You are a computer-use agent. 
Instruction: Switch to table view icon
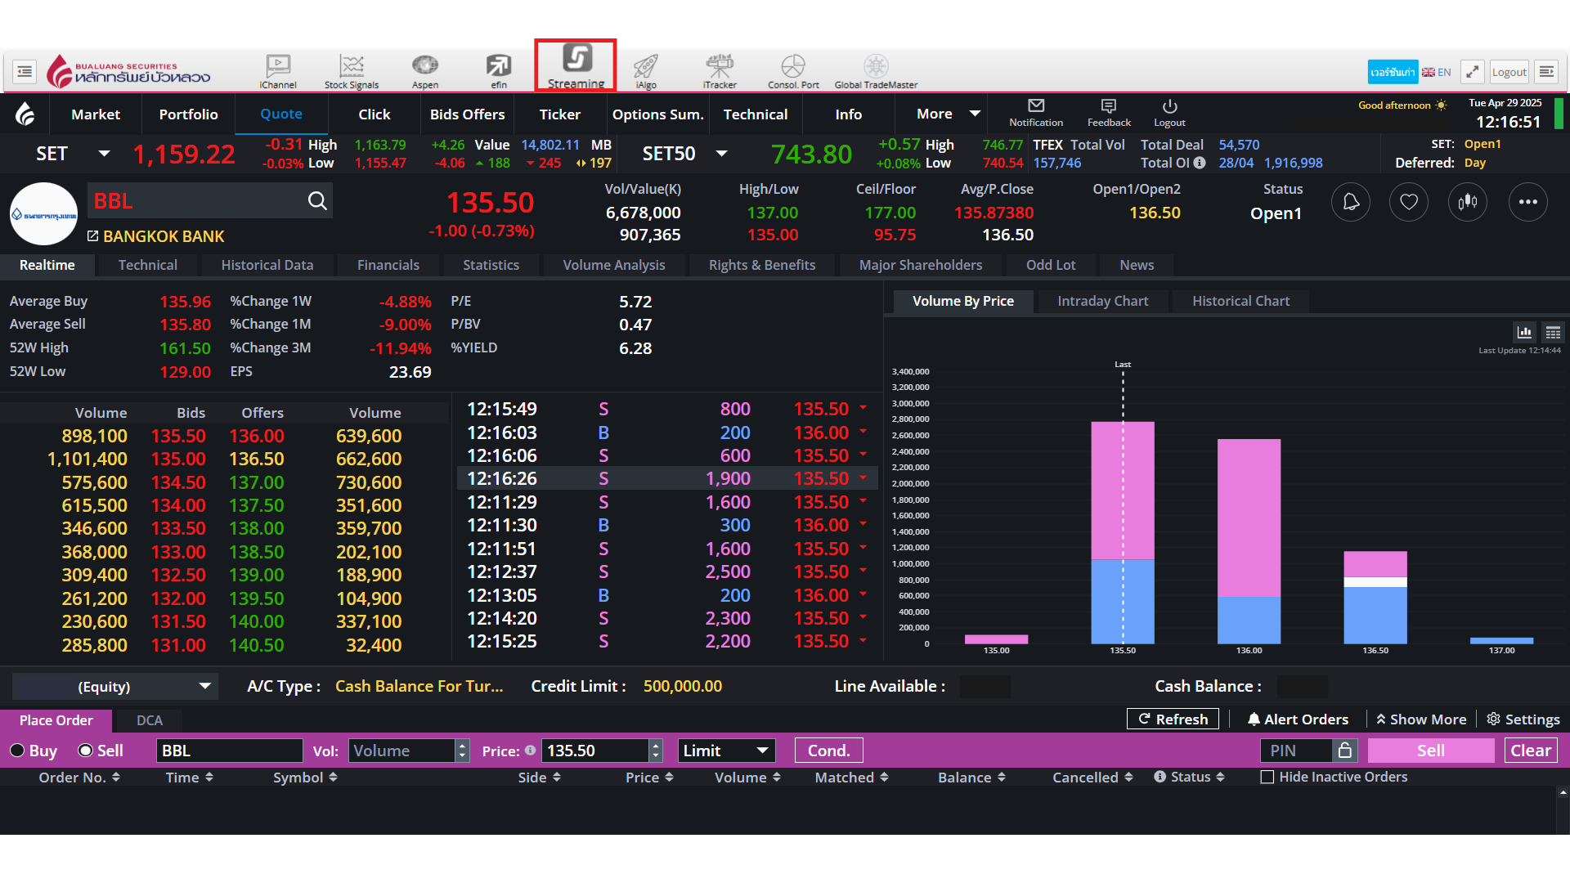1553,332
